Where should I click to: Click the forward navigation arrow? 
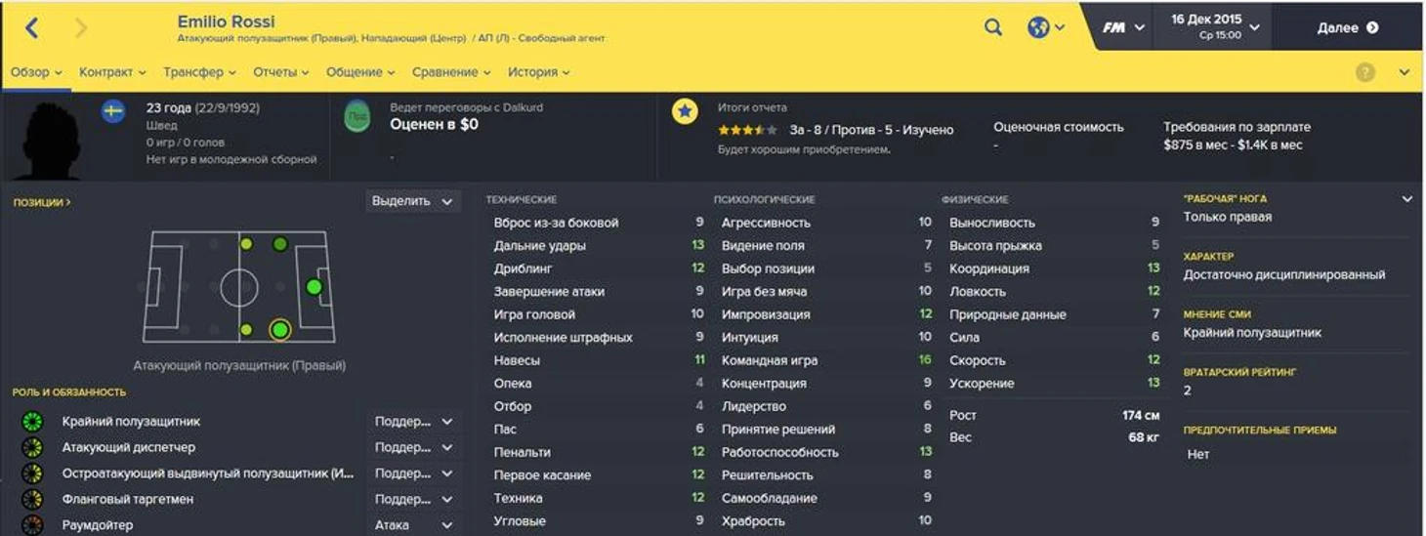click(80, 28)
